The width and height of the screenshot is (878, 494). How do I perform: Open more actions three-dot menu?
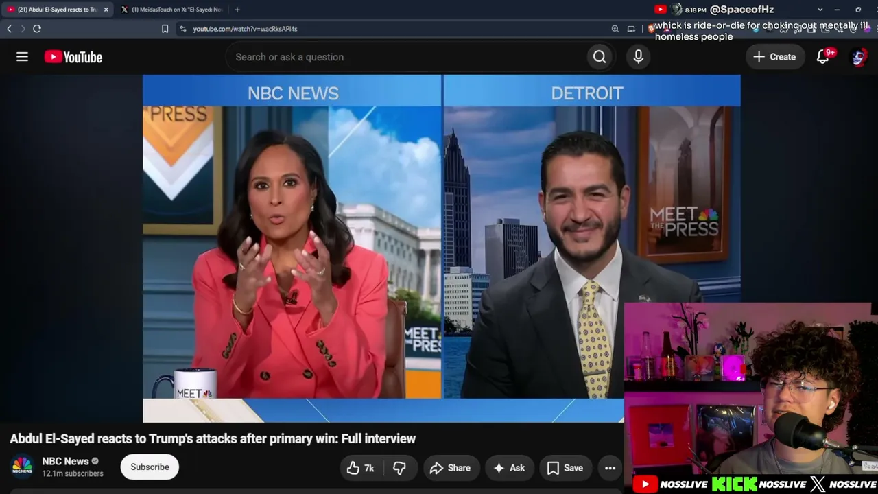[x=610, y=468]
